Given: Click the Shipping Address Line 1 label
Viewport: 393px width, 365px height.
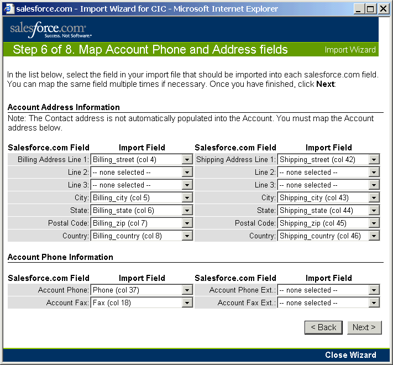Looking at the screenshot, I should pos(236,159).
